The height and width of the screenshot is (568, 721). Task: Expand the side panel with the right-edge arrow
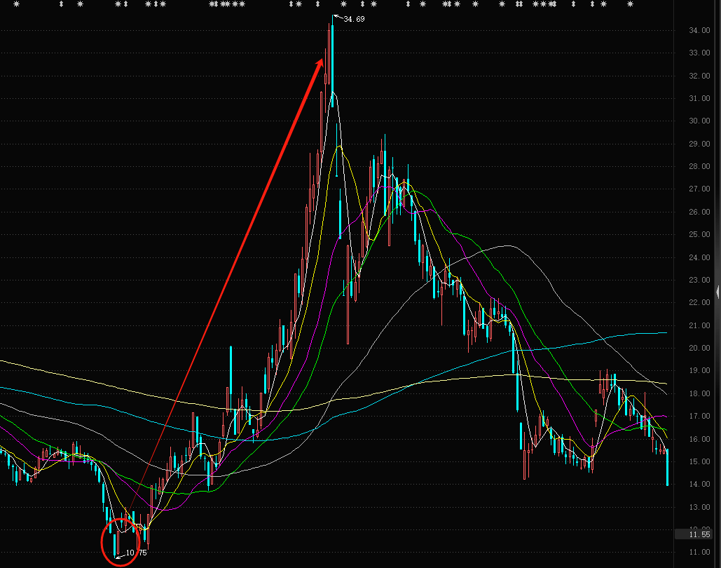tap(717, 292)
